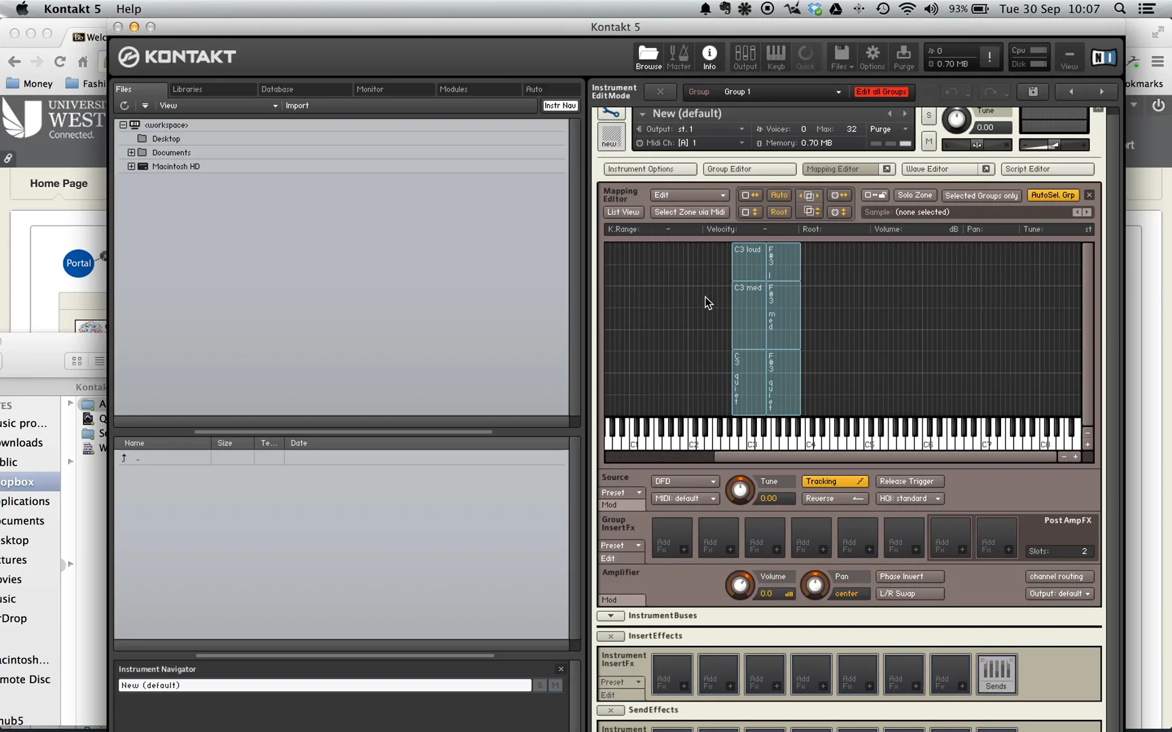Image resolution: width=1172 pixels, height=732 pixels.
Task: Show the Output section
Action: (x=744, y=57)
